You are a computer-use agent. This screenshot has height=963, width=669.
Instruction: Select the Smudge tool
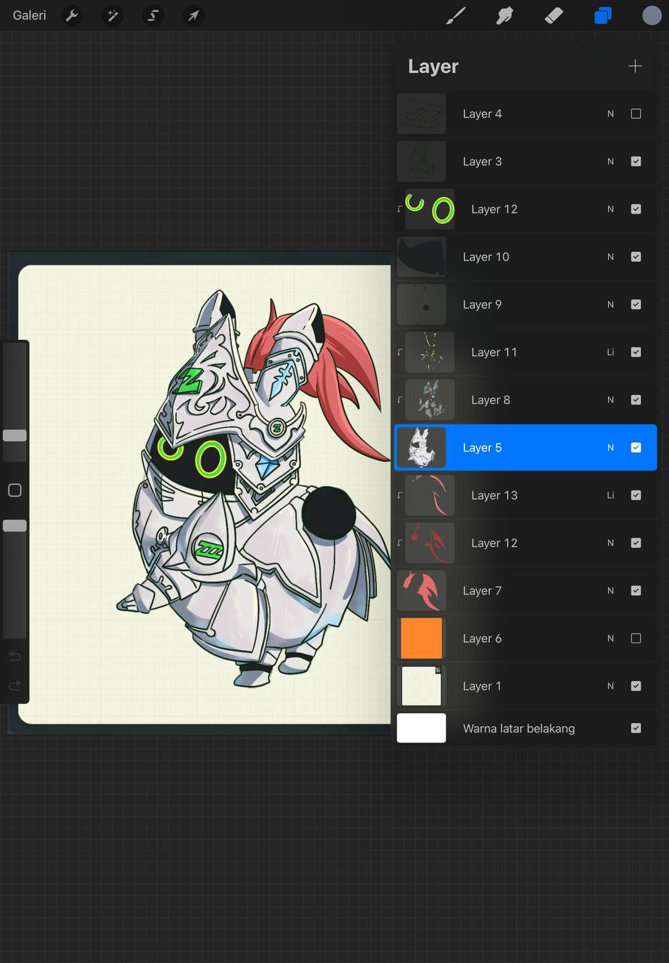[x=505, y=15]
